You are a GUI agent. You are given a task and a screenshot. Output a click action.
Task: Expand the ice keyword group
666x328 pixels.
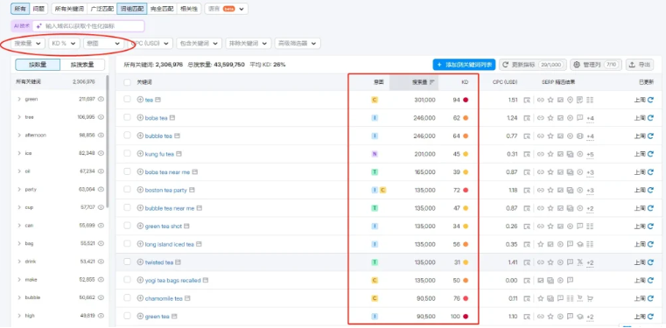click(x=19, y=153)
